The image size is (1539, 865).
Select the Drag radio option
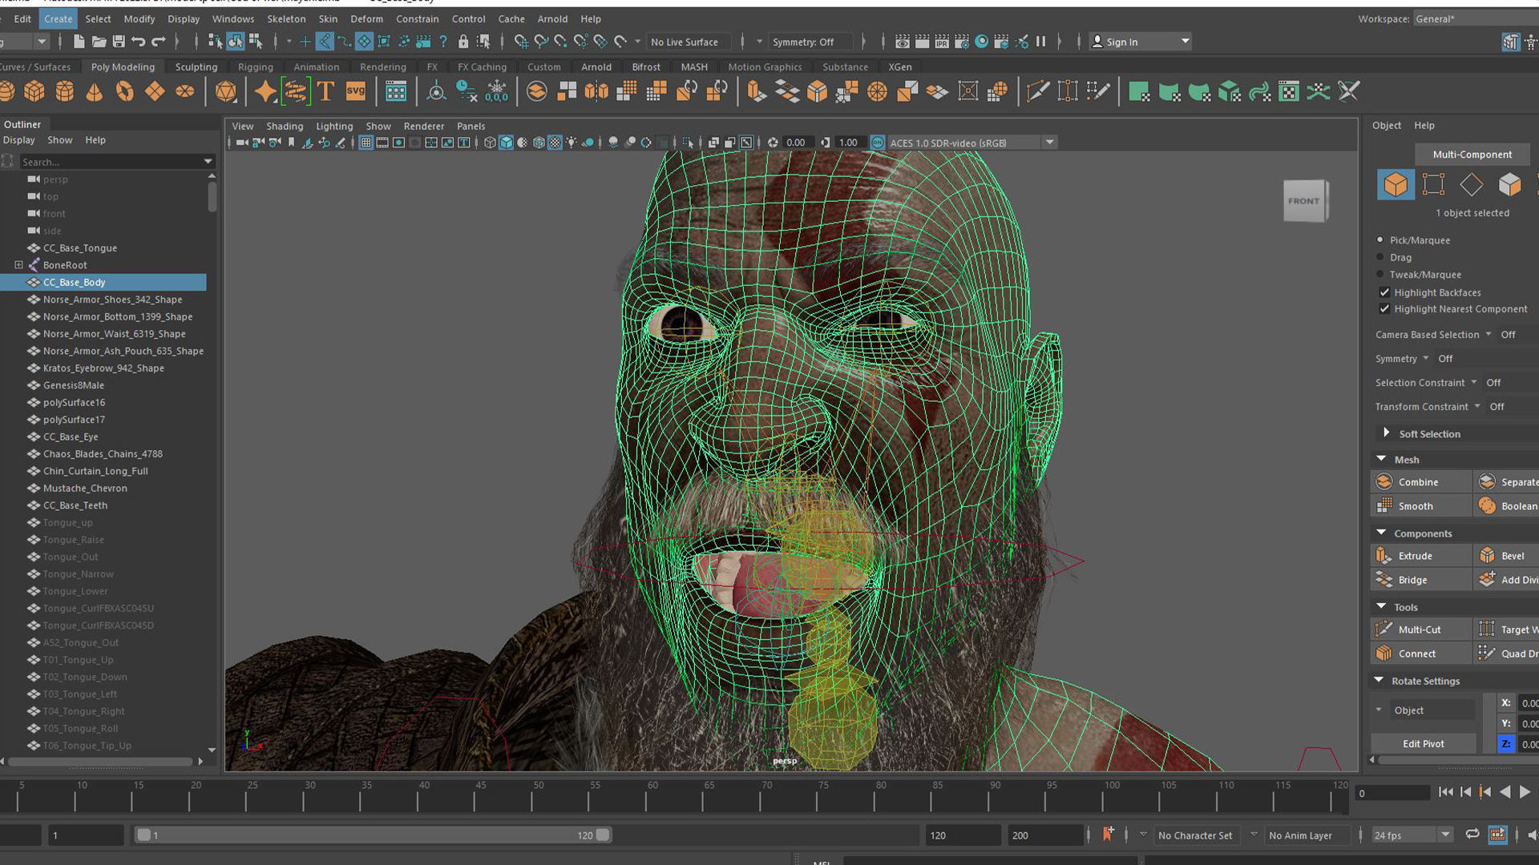(1380, 257)
